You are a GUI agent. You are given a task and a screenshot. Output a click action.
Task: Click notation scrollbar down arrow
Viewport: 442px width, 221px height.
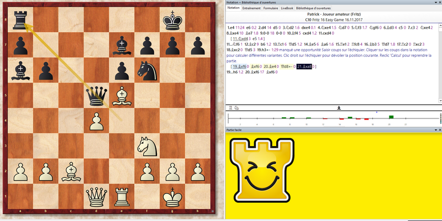coord(440,101)
